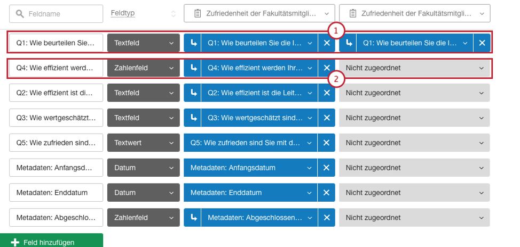This screenshot has height=247, width=520.
Task: Click the recode arrow for Metadaten: Abgeschlossen
Action: tap(192, 218)
